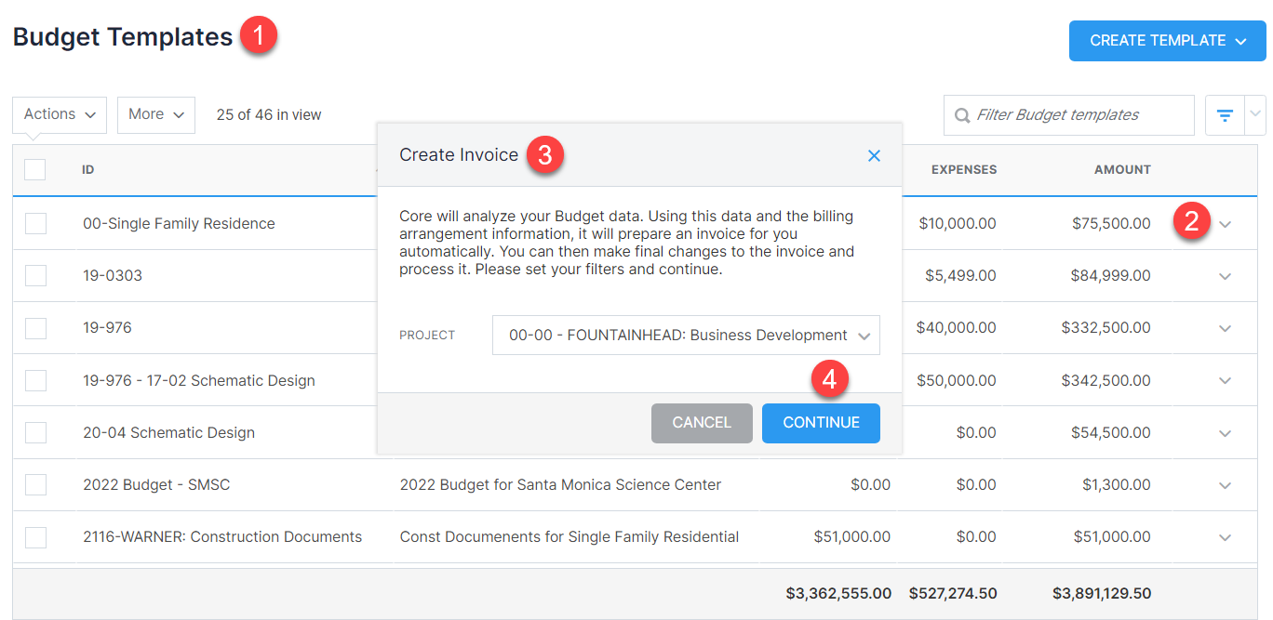1273x620 pixels.
Task: Open the More menu
Action: point(155,114)
